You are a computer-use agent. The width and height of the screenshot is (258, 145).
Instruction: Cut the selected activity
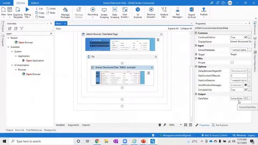(39, 8)
